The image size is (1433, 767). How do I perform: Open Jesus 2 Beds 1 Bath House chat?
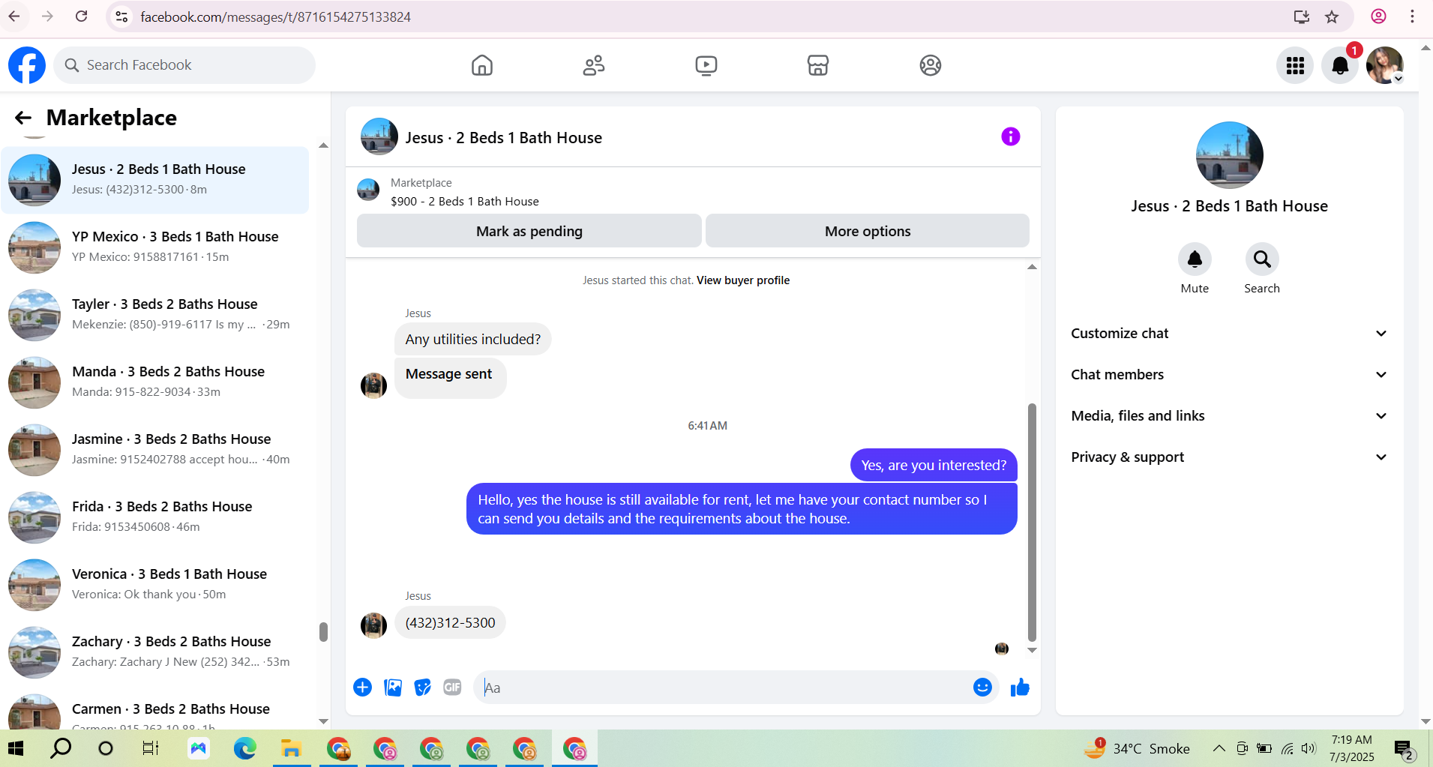[x=155, y=180]
